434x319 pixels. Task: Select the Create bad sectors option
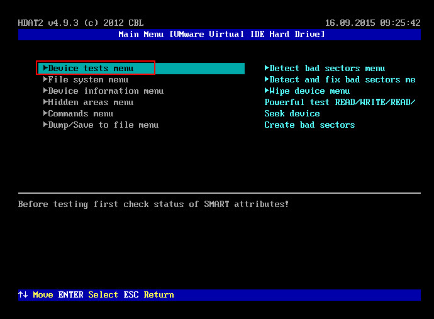tap(309, 125)
